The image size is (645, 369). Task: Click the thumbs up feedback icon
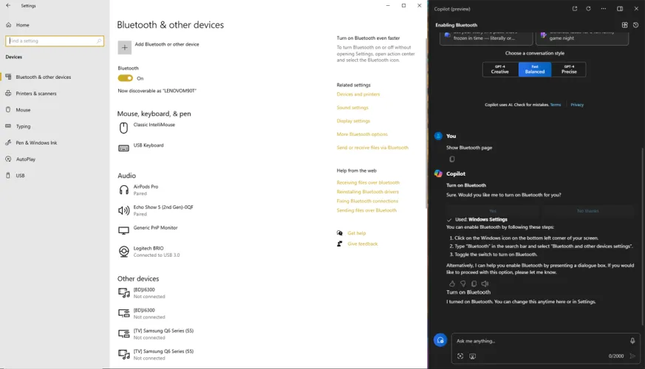click(452, 283)
